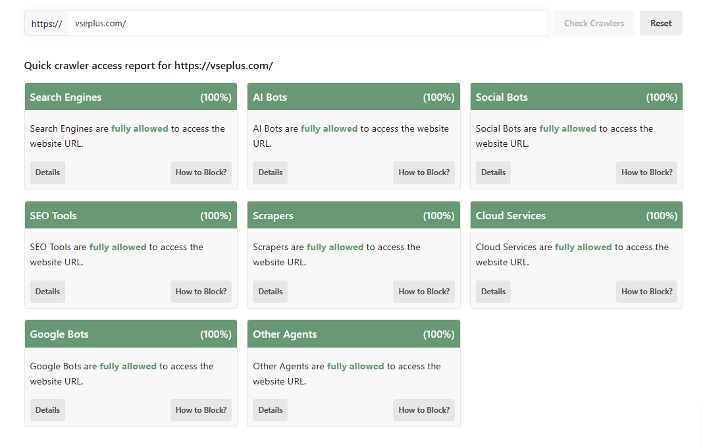Click the URL input field containing vseplus.com/
This screenshot has width=703, height=447.
point(307,23)
